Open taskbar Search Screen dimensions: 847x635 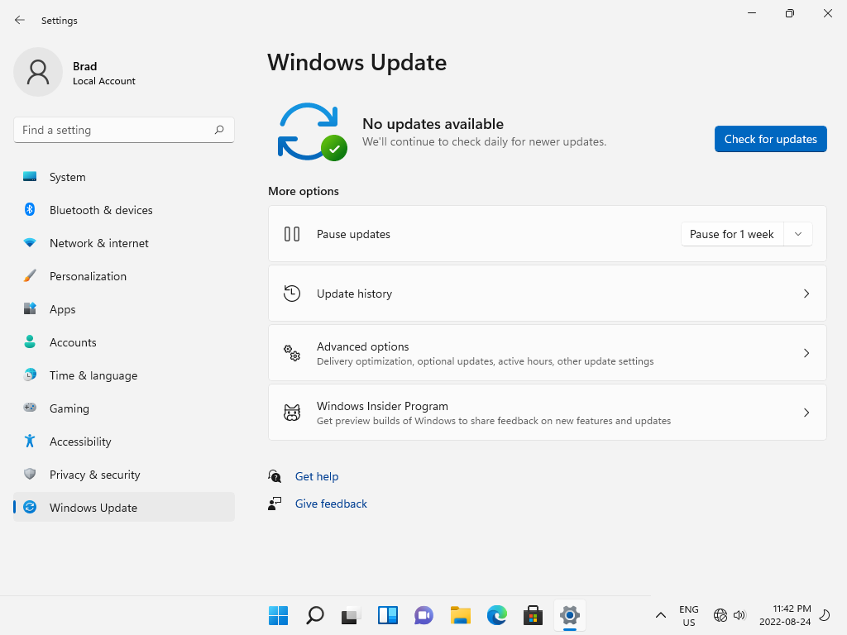pos(314,615)
